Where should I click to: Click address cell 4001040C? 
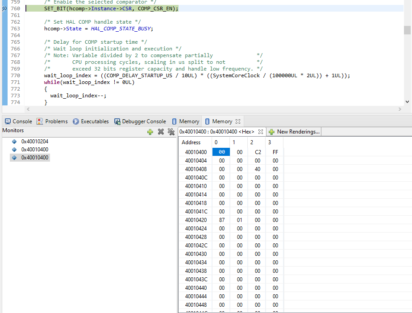196,178
